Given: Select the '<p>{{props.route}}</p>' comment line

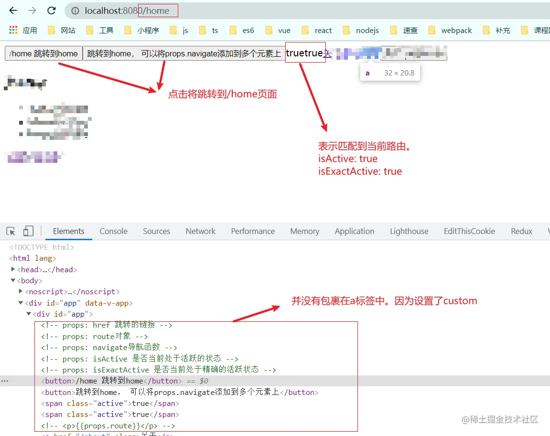Looking at the screenshot, I should pos(108,426).
